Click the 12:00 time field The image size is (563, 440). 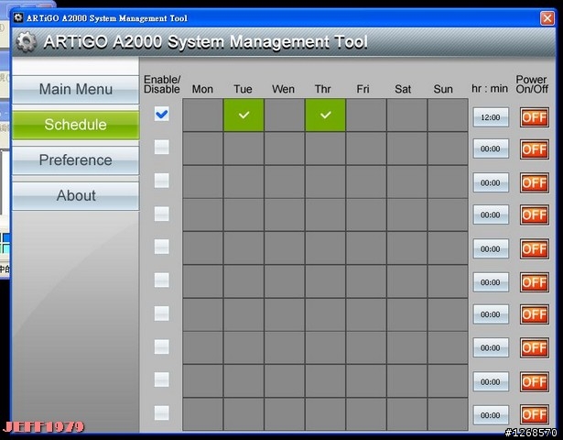[x=491, y=117]
